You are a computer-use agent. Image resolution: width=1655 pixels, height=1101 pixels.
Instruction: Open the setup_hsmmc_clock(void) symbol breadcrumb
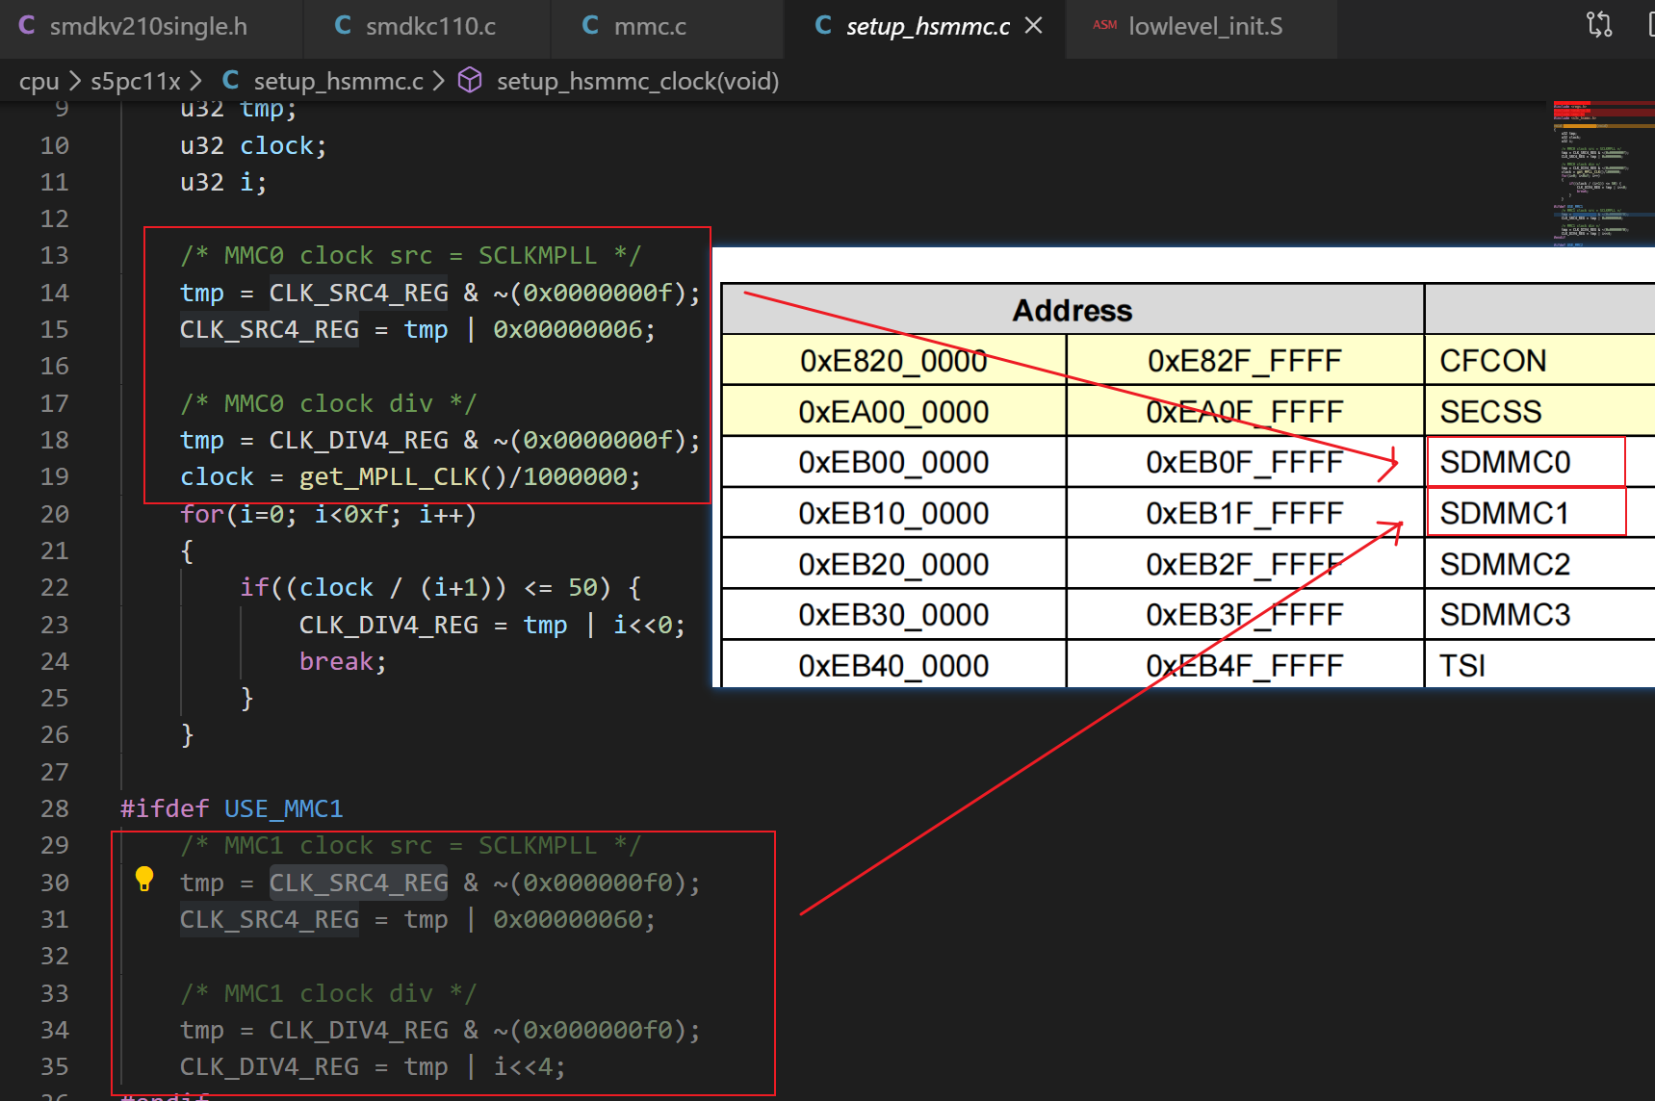pos(637,81)
